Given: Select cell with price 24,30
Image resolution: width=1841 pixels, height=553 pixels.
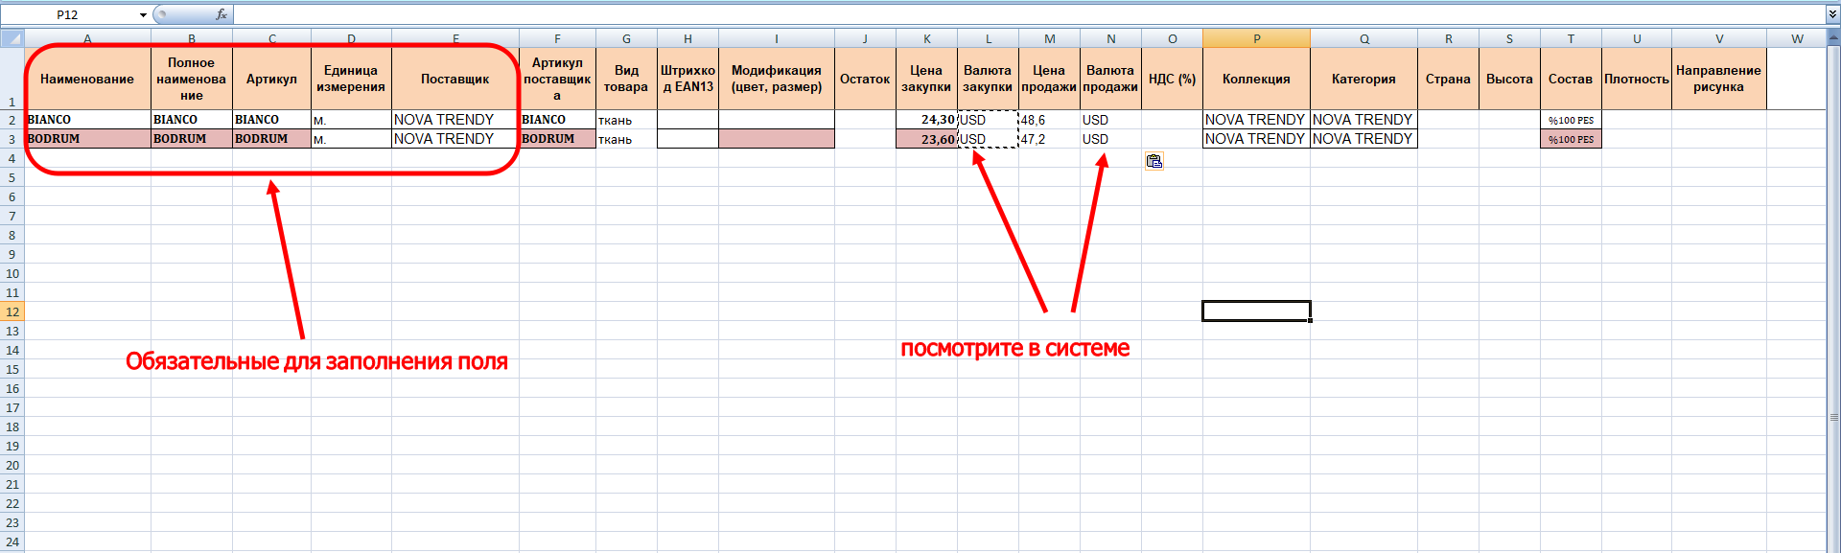Looking at the screenshot, I should [x=926, y=120].
